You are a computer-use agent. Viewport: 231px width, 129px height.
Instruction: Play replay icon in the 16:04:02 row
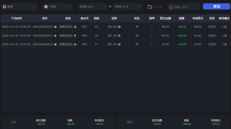pos(75,44)
